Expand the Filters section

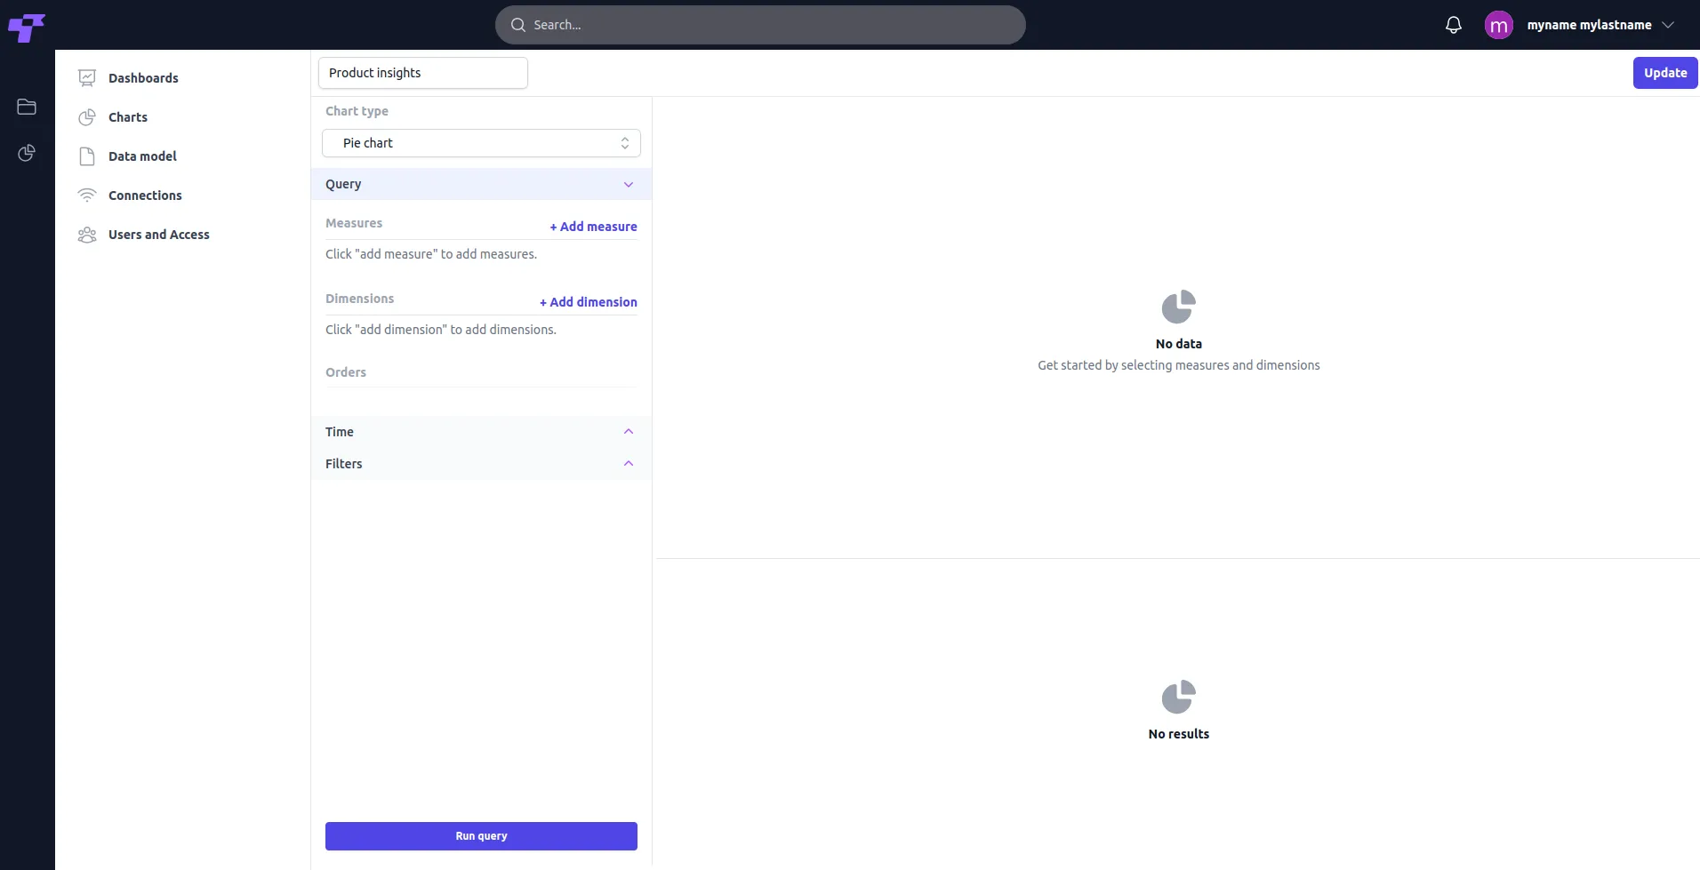point(481,464)
